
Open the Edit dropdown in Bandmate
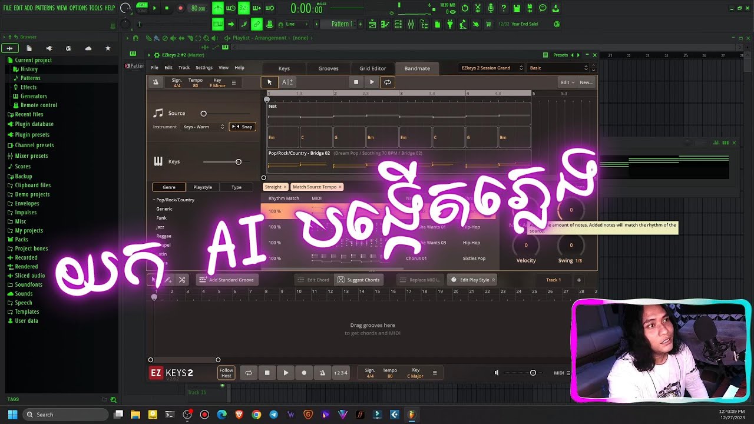point(567,82)
